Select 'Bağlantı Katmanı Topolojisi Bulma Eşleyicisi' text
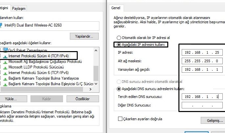The width and height of the screenshot is (225, 133). pyautogui.click(x=42, y=84)
